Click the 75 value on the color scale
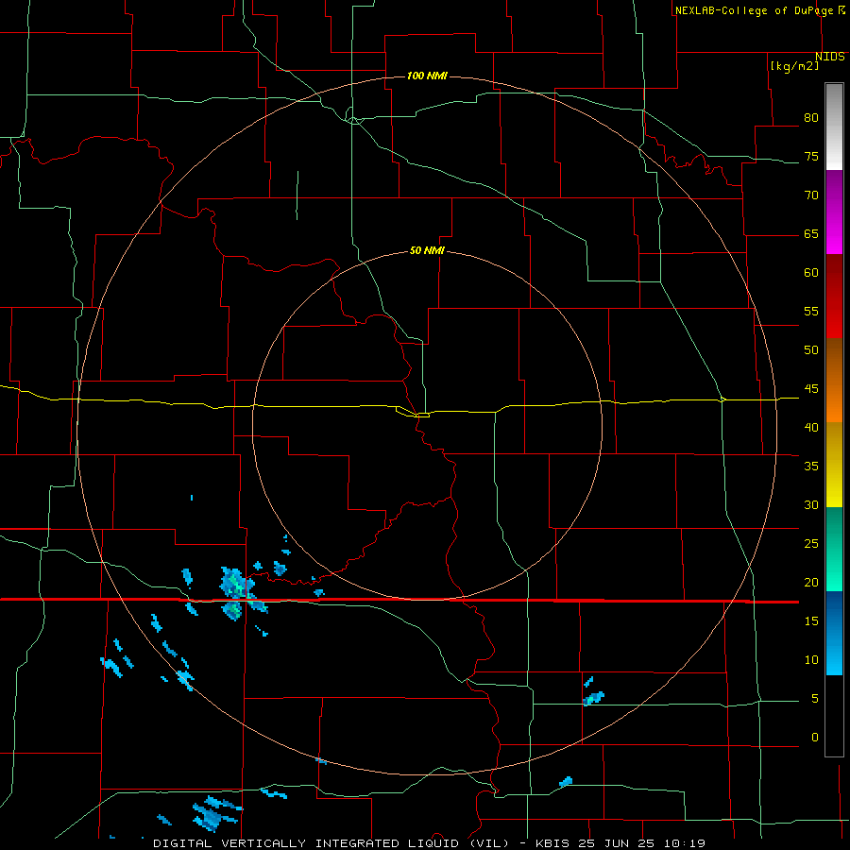 (x=811, y=156)
